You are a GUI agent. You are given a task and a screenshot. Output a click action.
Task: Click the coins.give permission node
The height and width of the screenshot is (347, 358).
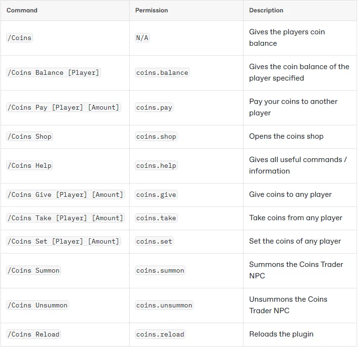coord(156,194)
